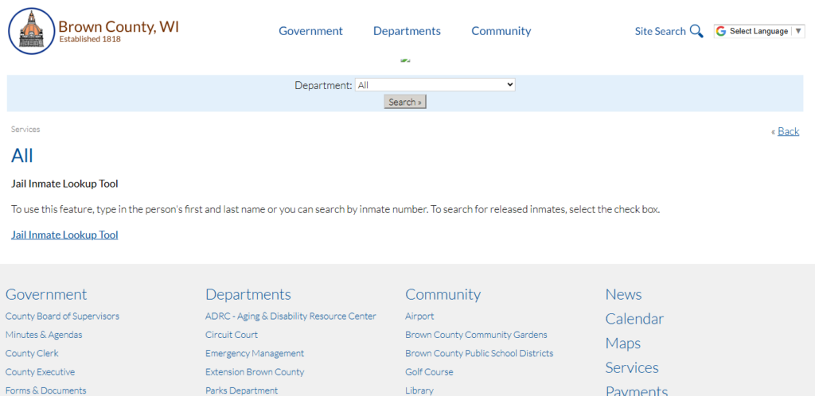The width and height of the screenshot is (815, 396).
Task: Visit the Circuit Court footer link
Action: click(232, 335)
